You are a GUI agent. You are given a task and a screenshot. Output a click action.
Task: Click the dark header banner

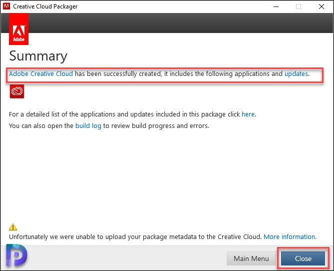(x=181, y=23)
